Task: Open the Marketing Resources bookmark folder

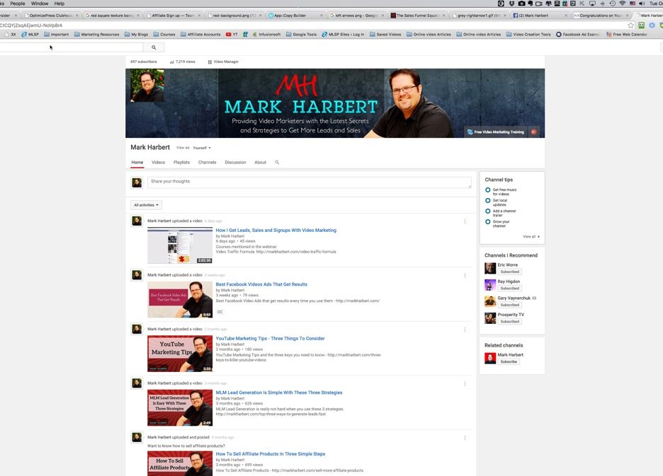Action: [x=97, y=34]
